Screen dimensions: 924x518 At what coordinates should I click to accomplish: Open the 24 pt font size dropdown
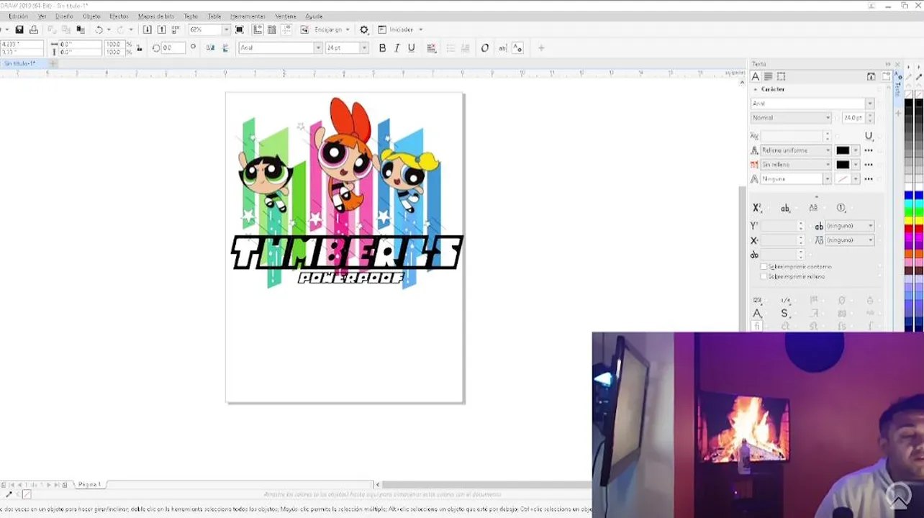point(364,48)
